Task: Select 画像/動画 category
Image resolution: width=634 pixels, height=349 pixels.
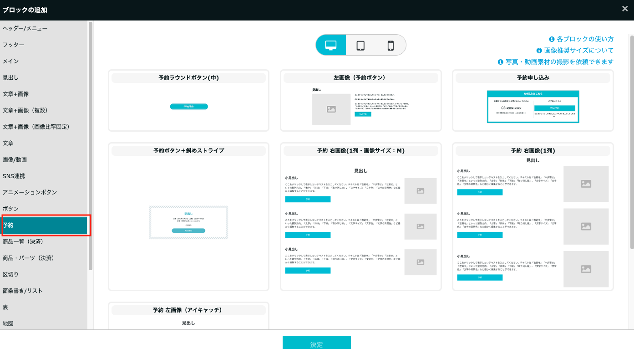Action: click(x=44, y=159)
